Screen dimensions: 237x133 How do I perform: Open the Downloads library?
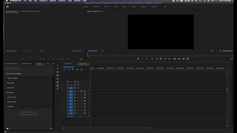tap(28, 83)
